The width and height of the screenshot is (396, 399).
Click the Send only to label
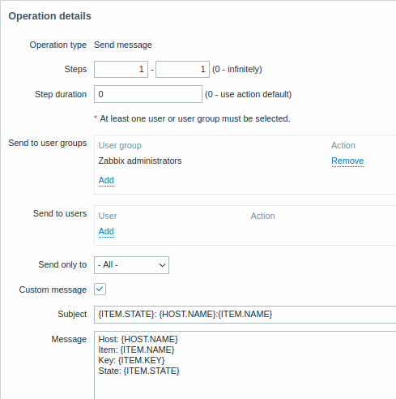coord(62,264)
